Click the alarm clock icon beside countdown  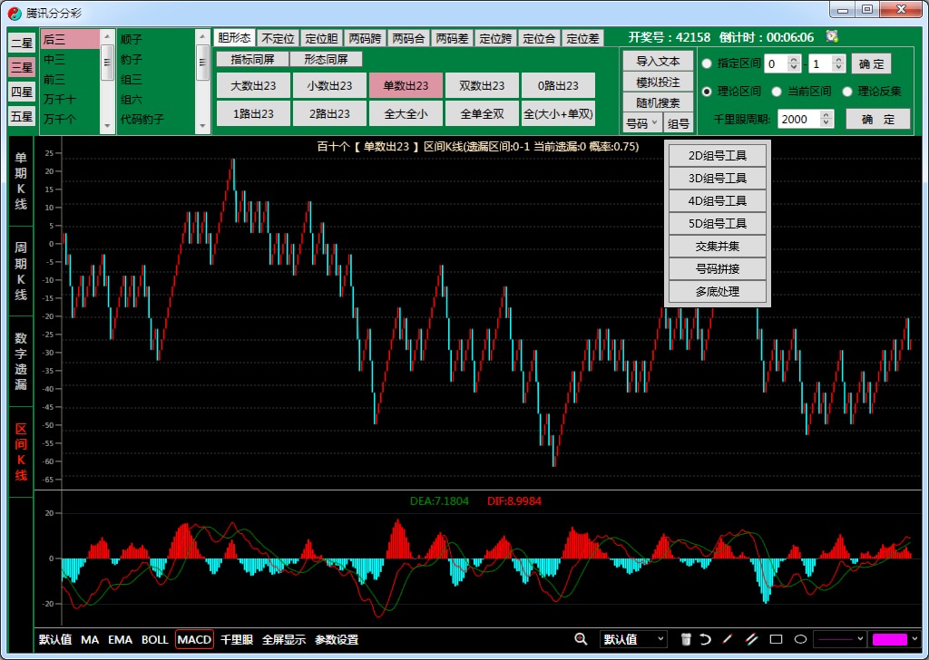(x=832, y=37)
